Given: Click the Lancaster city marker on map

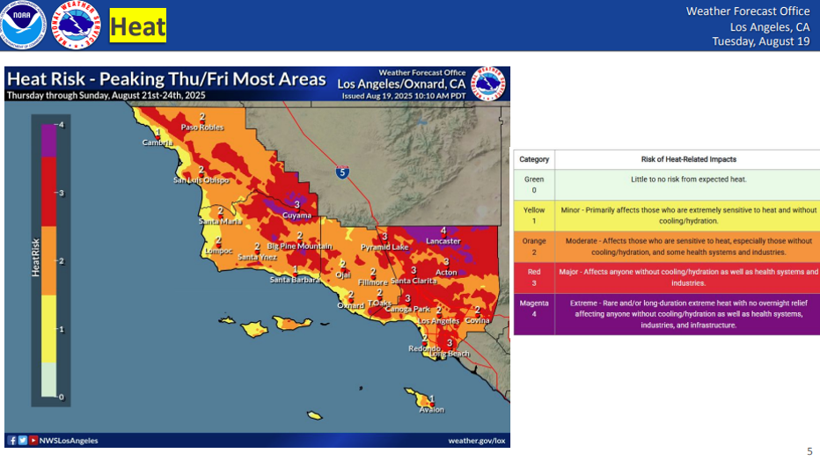Looking at the screenshot, I should pyautogui.click(x=443, y=232).
